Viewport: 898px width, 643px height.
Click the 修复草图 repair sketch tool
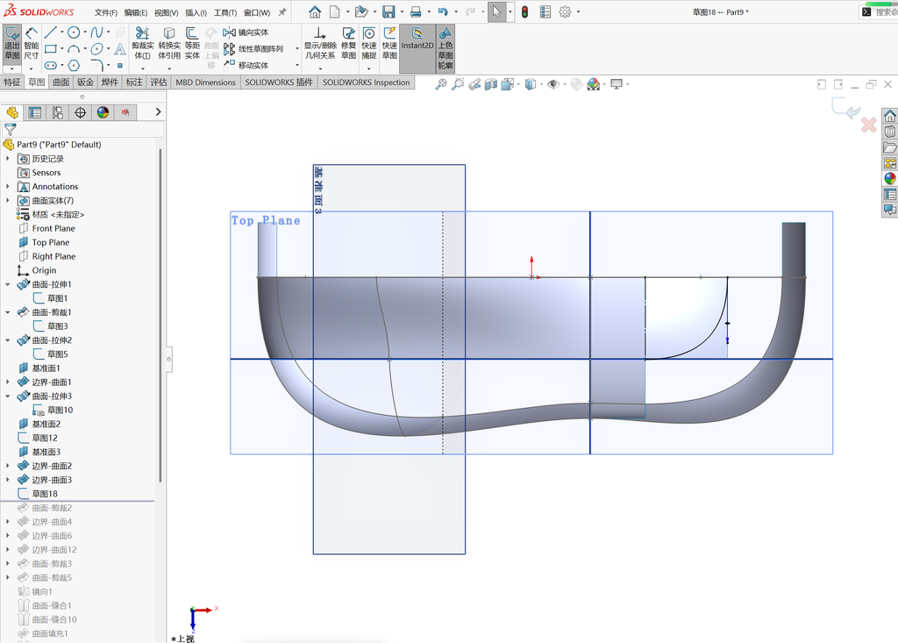[348, 44]
